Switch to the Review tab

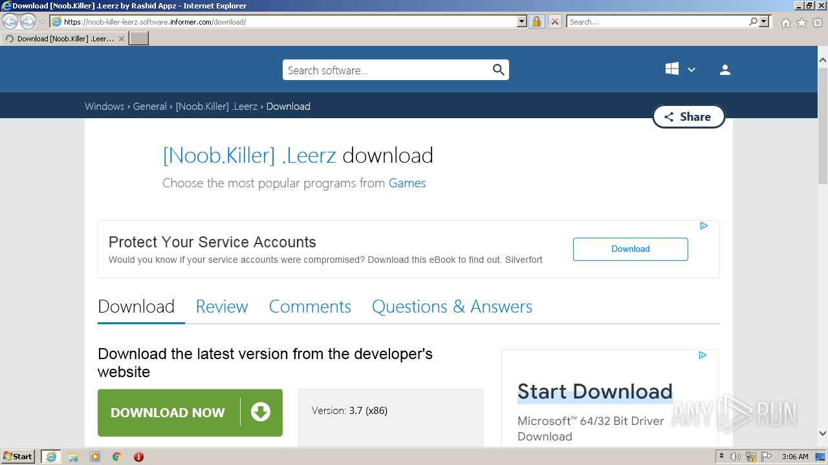(x=222, y=307)
